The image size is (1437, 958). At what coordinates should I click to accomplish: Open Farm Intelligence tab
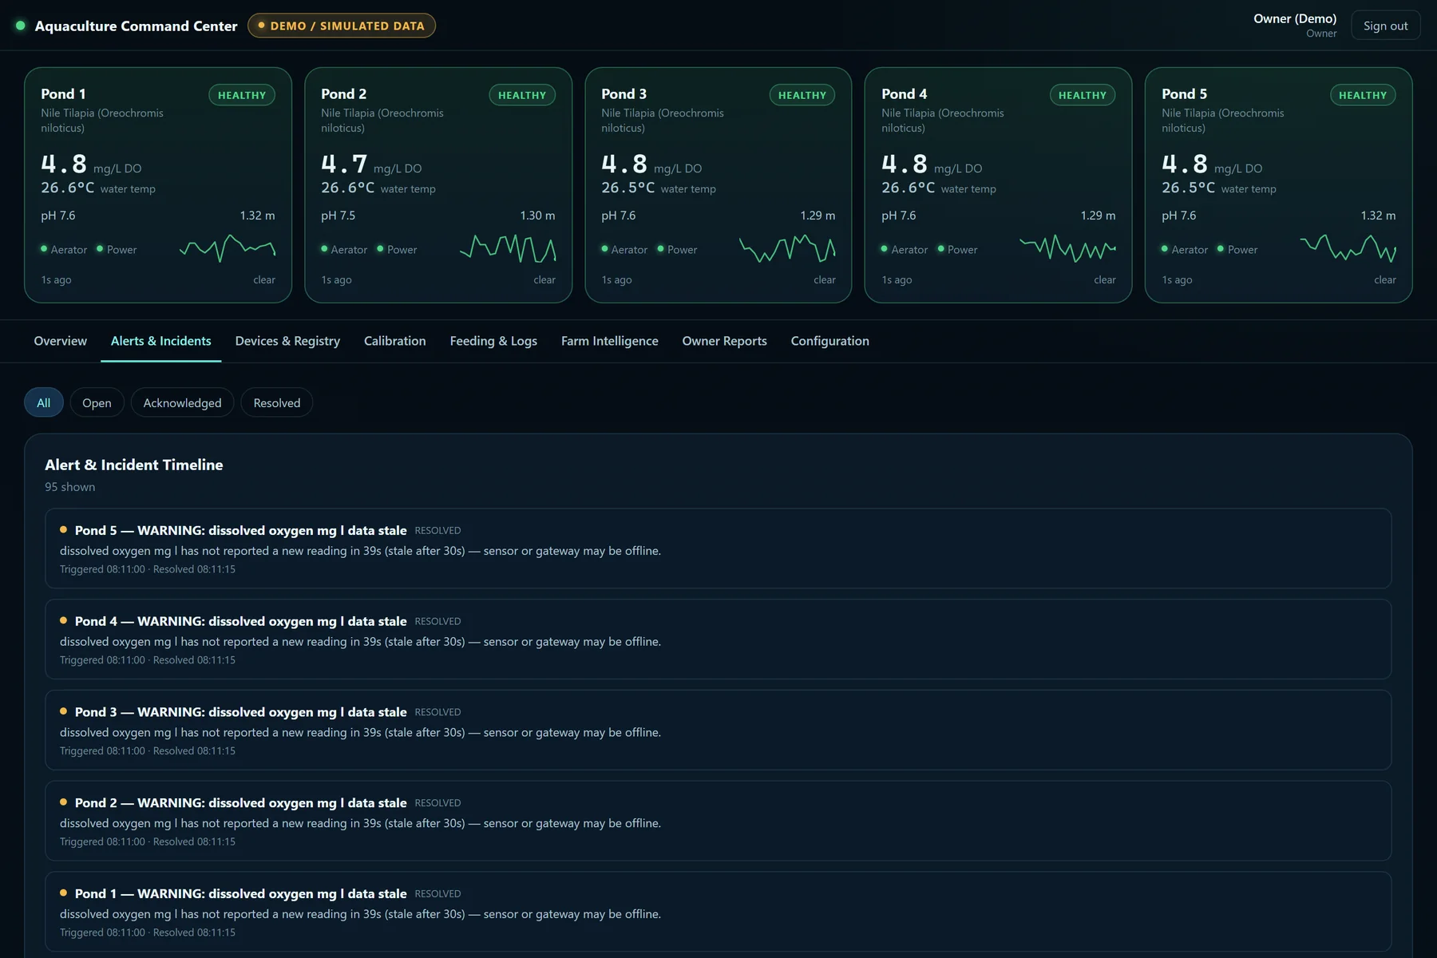[x=610, y=341]
